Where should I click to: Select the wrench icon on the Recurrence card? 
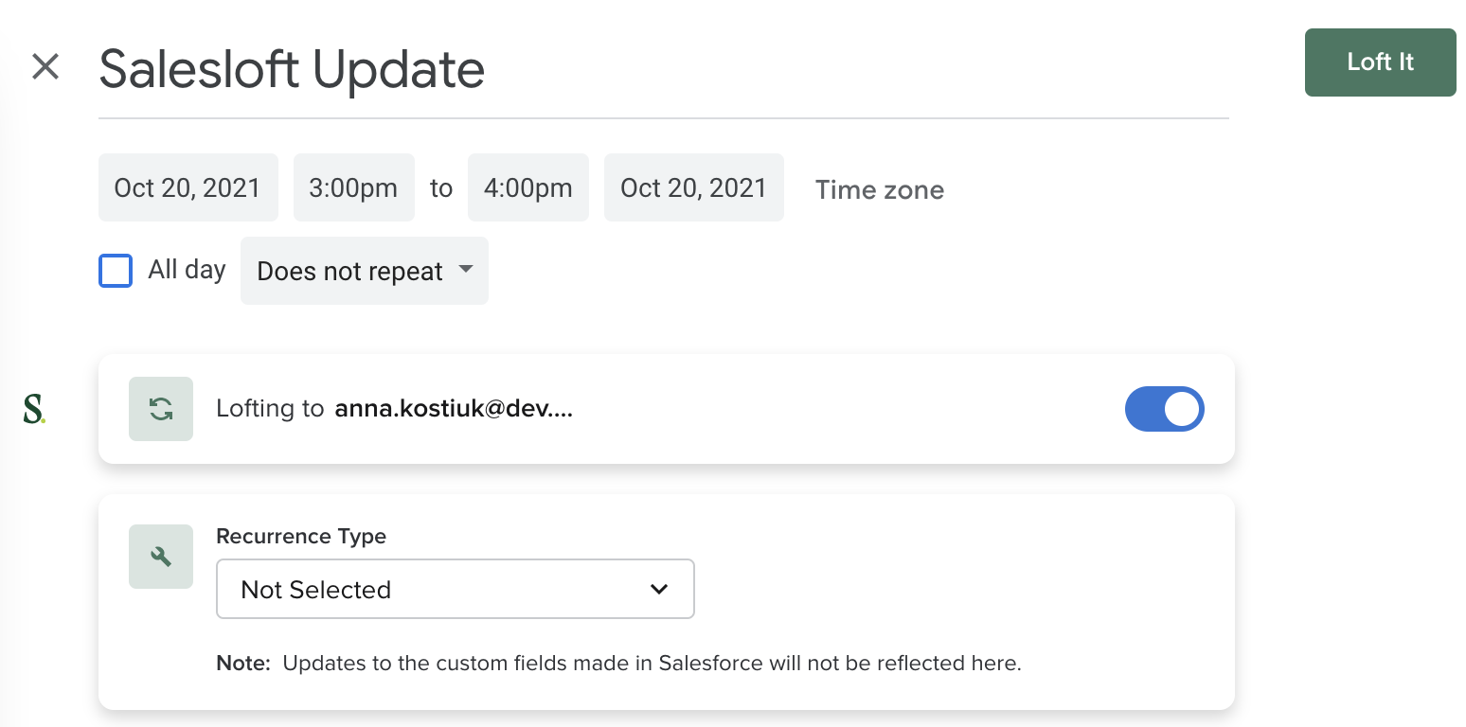pos(161,557)
